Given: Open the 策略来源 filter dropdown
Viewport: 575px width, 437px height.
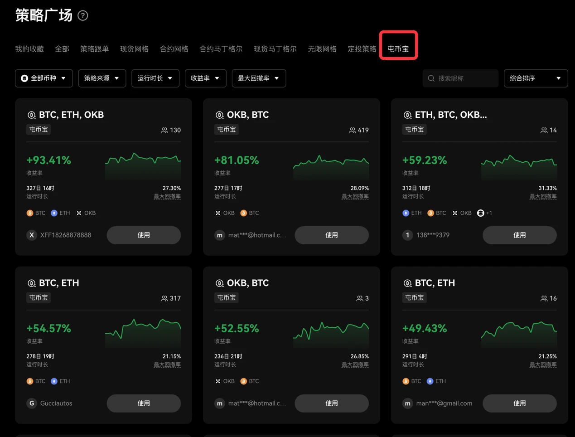Looking at the screenshot, I should pos(102,78).
